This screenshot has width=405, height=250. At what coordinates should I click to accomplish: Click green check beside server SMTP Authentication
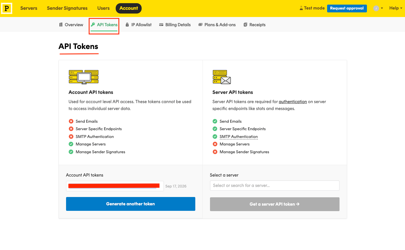(x=215, y=137)
